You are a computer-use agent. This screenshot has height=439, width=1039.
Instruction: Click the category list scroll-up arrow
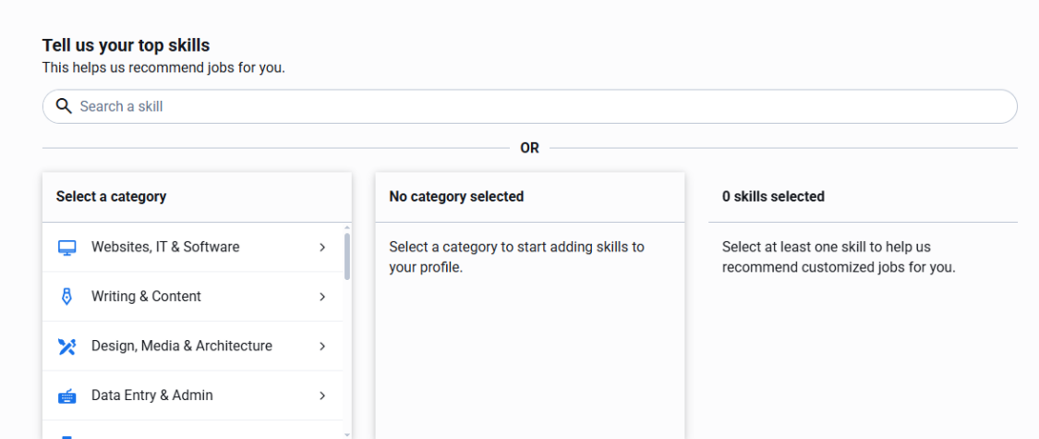pyautogui.click(x=347, y=227)
